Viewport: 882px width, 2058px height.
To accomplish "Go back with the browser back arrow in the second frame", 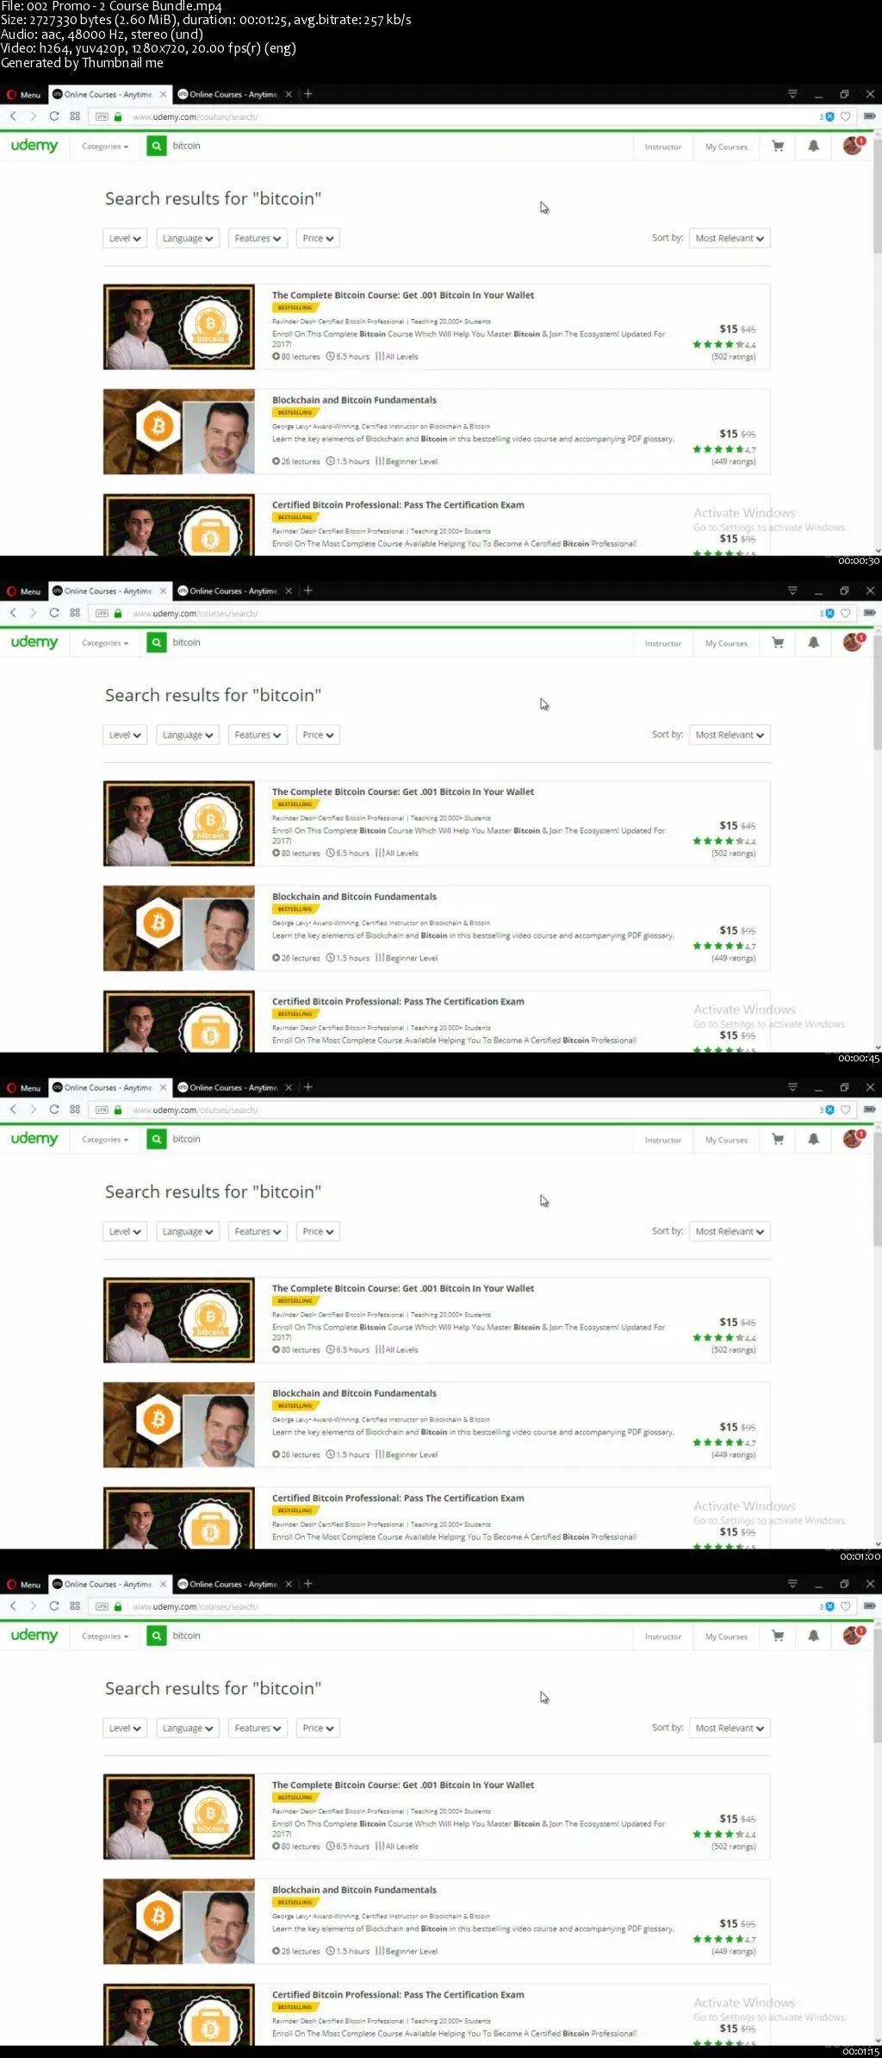I will pyautogui.click(x=13, y=613).
